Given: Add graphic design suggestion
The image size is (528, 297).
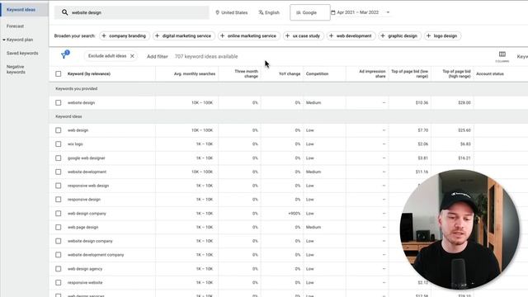Looking at the screenshot, I should 399,35.
